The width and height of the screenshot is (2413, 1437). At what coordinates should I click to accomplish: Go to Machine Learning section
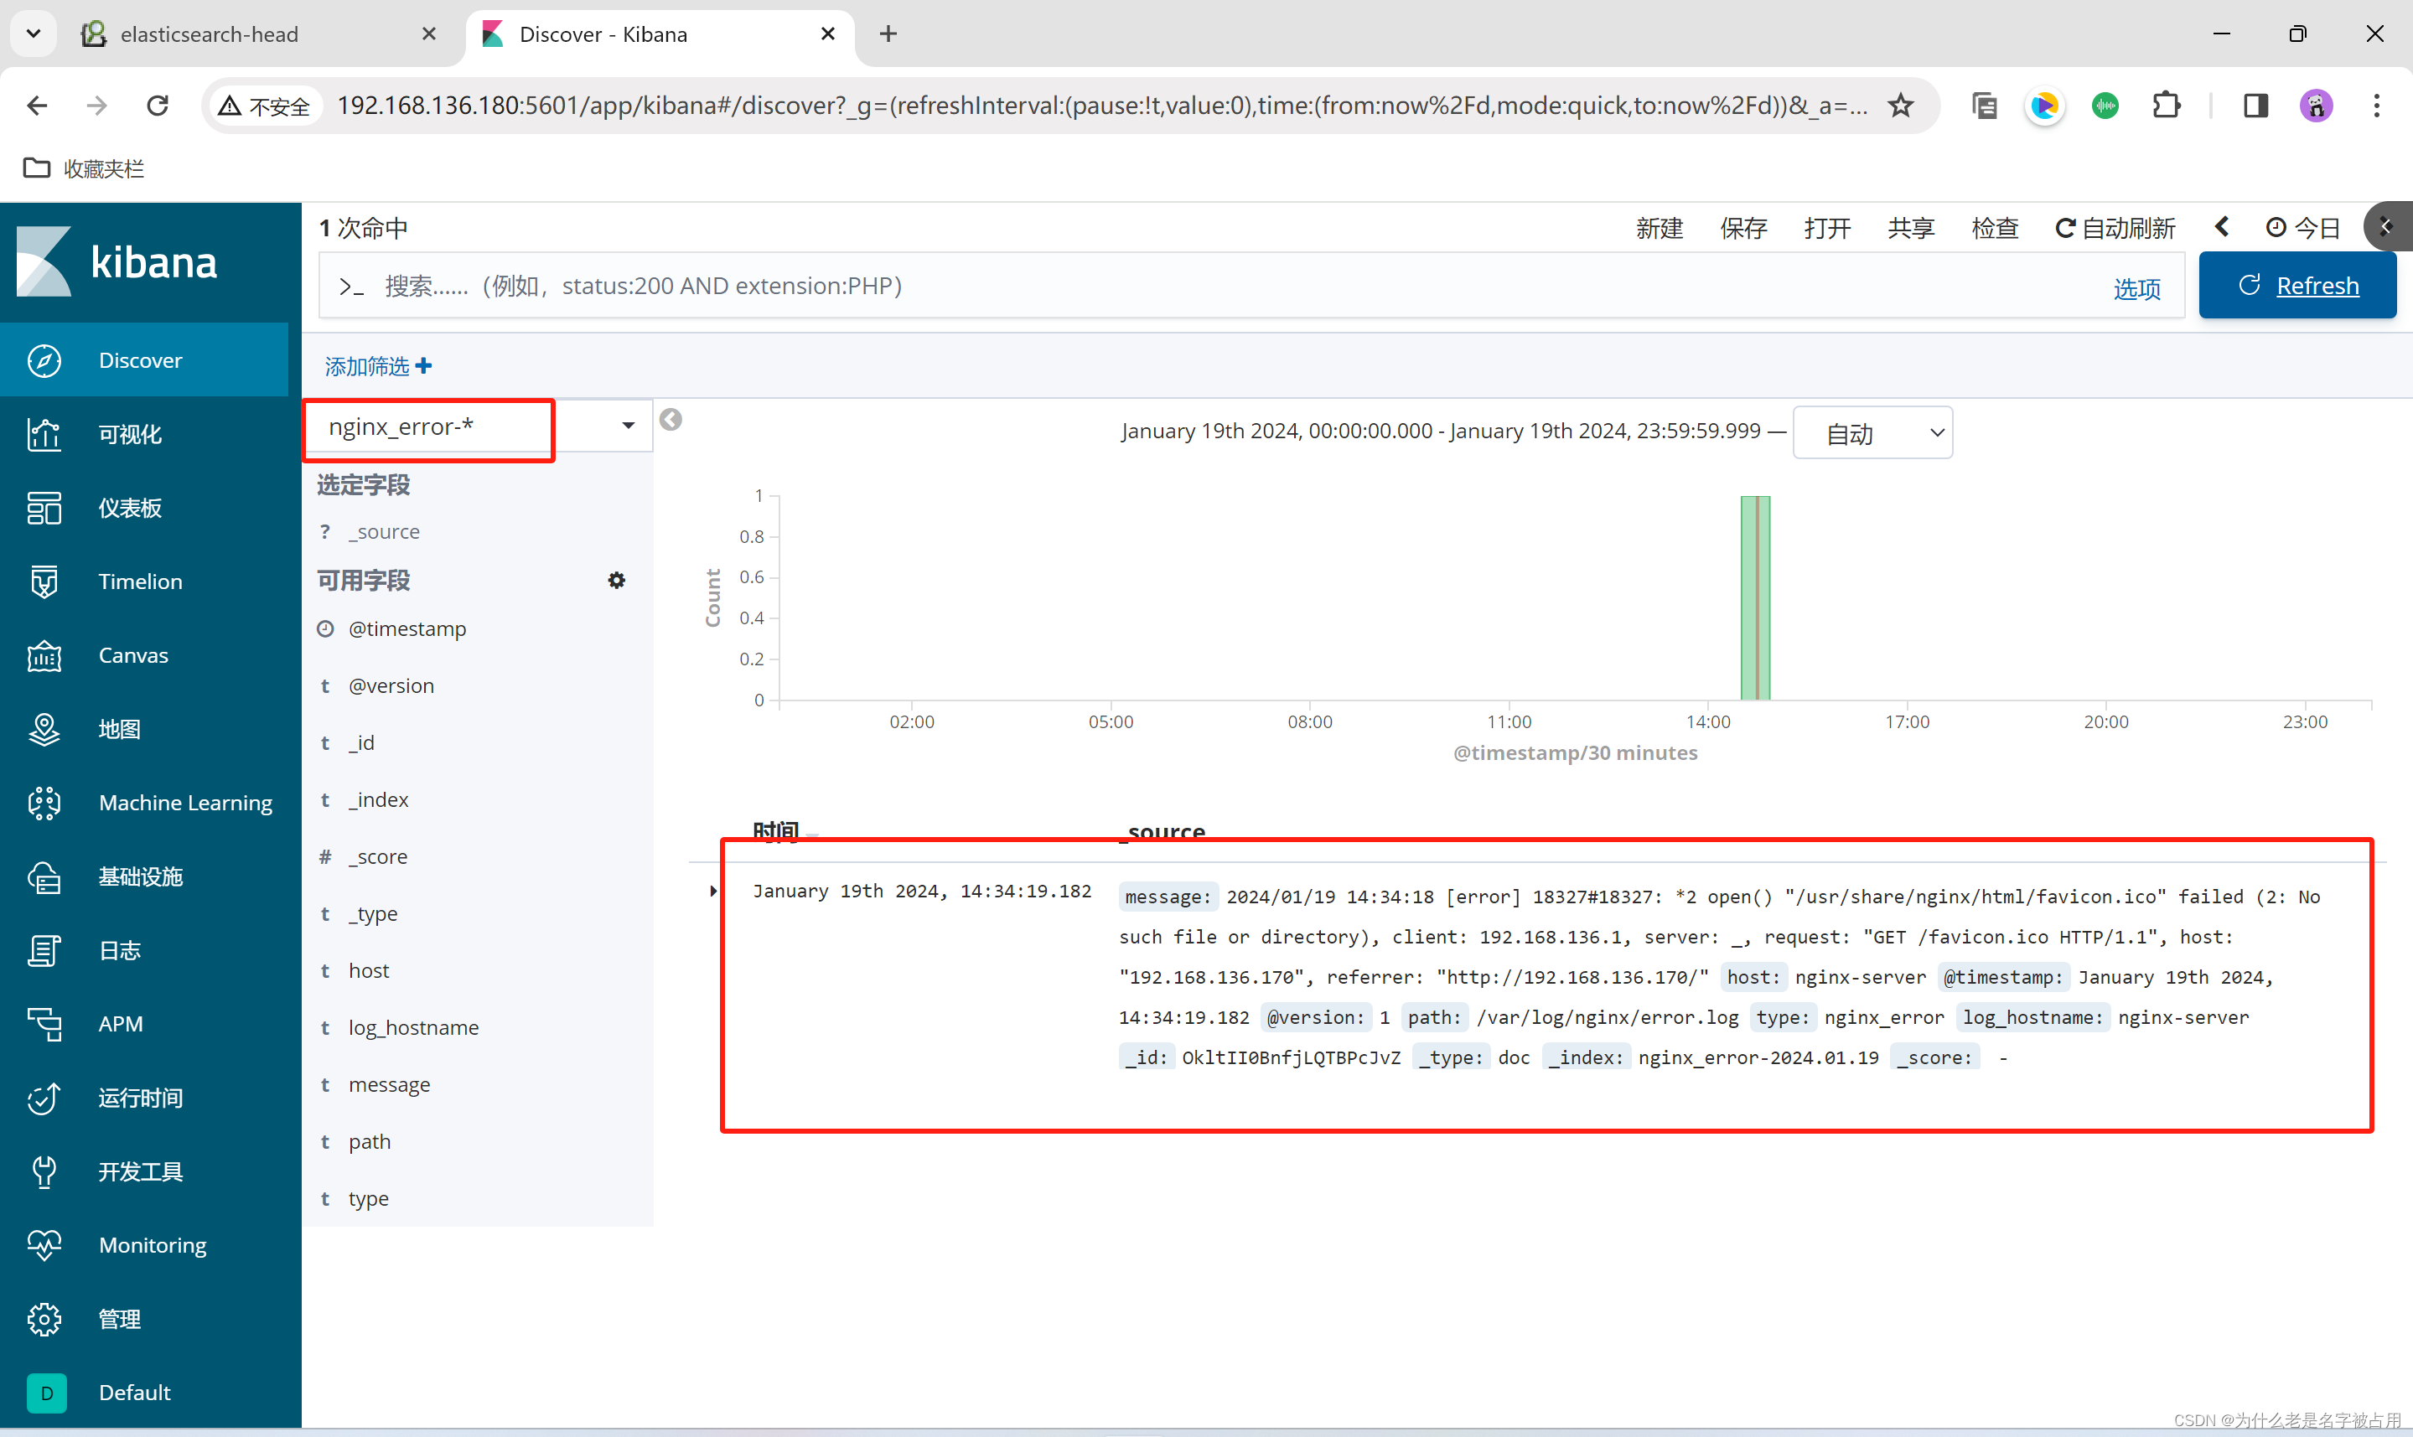(185, 803)
